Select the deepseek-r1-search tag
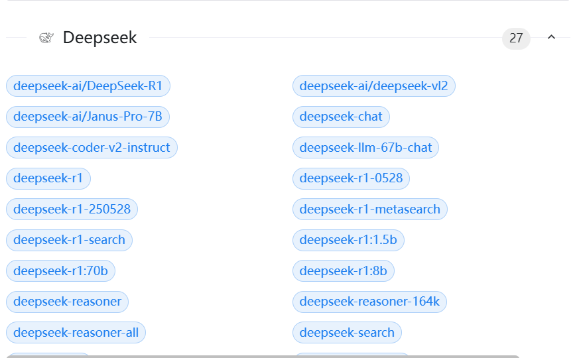This screenshot has height=358, width=577. 70,240
